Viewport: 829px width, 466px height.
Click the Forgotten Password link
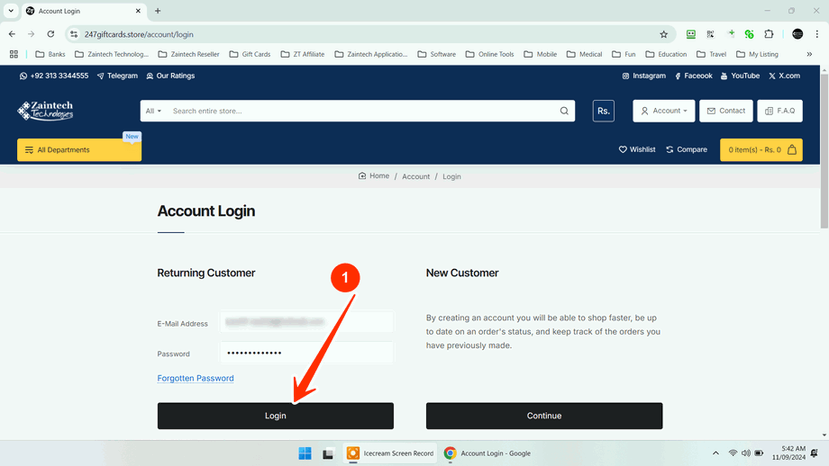(196, 379)
